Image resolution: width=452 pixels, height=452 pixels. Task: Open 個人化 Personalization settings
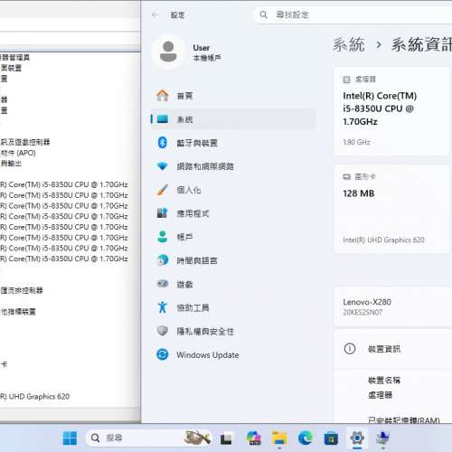[232, 190]
